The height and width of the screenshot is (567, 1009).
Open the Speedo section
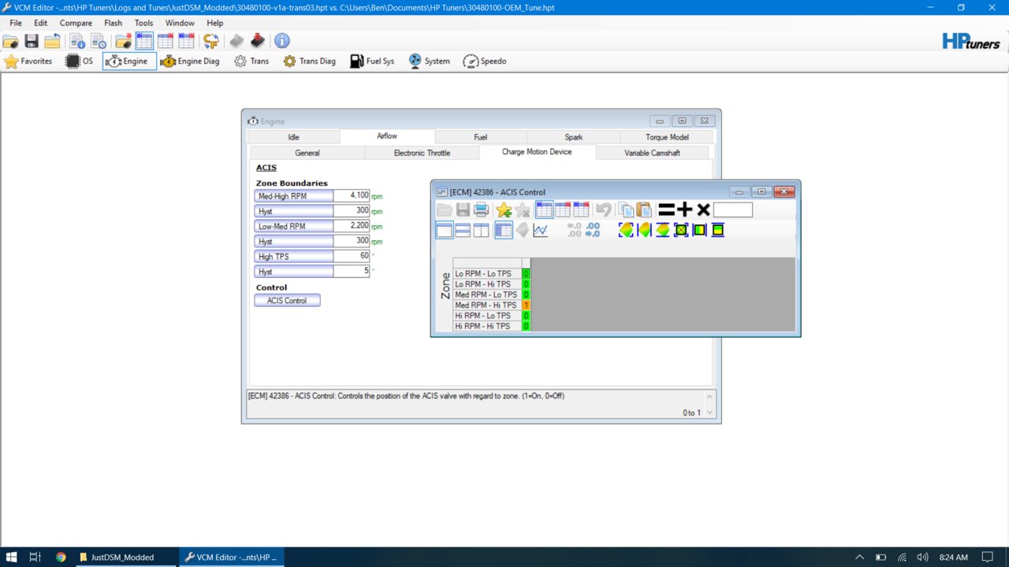click(485, 61)
